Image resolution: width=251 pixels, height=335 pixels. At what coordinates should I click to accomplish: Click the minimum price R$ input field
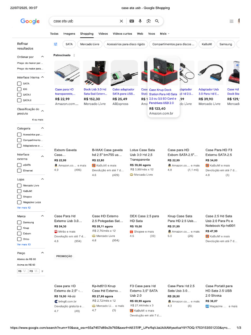point(23,271)
